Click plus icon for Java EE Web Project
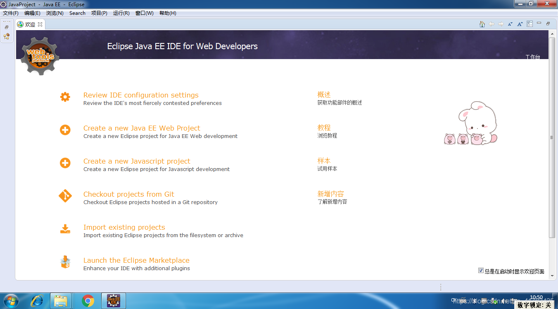558x309 pixels. pyautogui.click(x=65, y=130)
